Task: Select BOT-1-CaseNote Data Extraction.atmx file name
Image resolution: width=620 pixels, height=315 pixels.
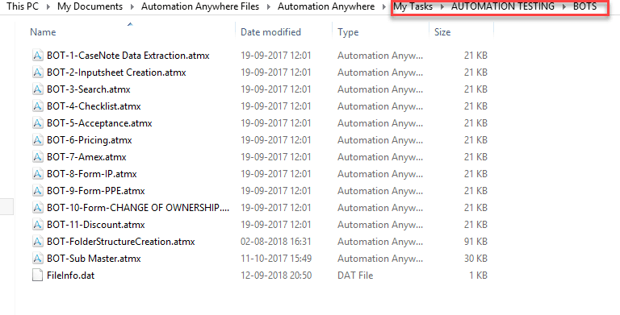Action: (x=128, y=56)
